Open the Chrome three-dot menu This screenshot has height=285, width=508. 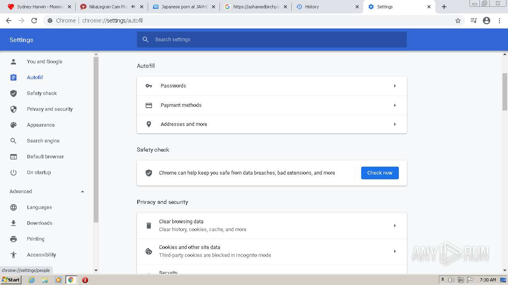click(500, 21)
